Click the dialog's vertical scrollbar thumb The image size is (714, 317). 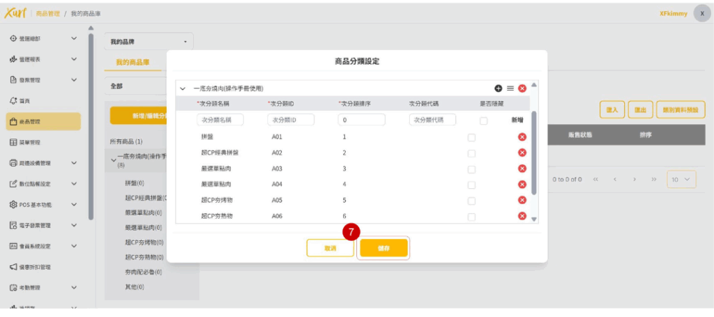tap(534, 153)
